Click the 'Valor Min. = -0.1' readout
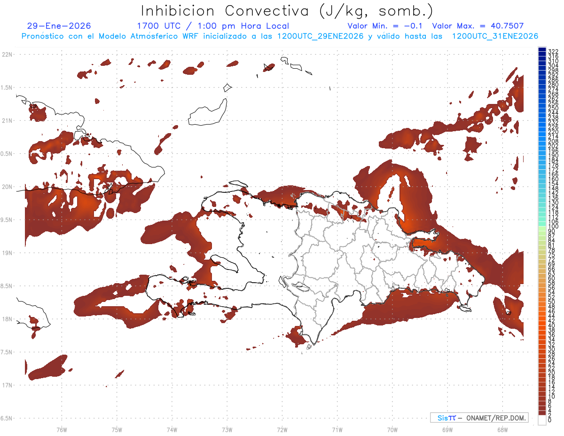 point(385,26)
